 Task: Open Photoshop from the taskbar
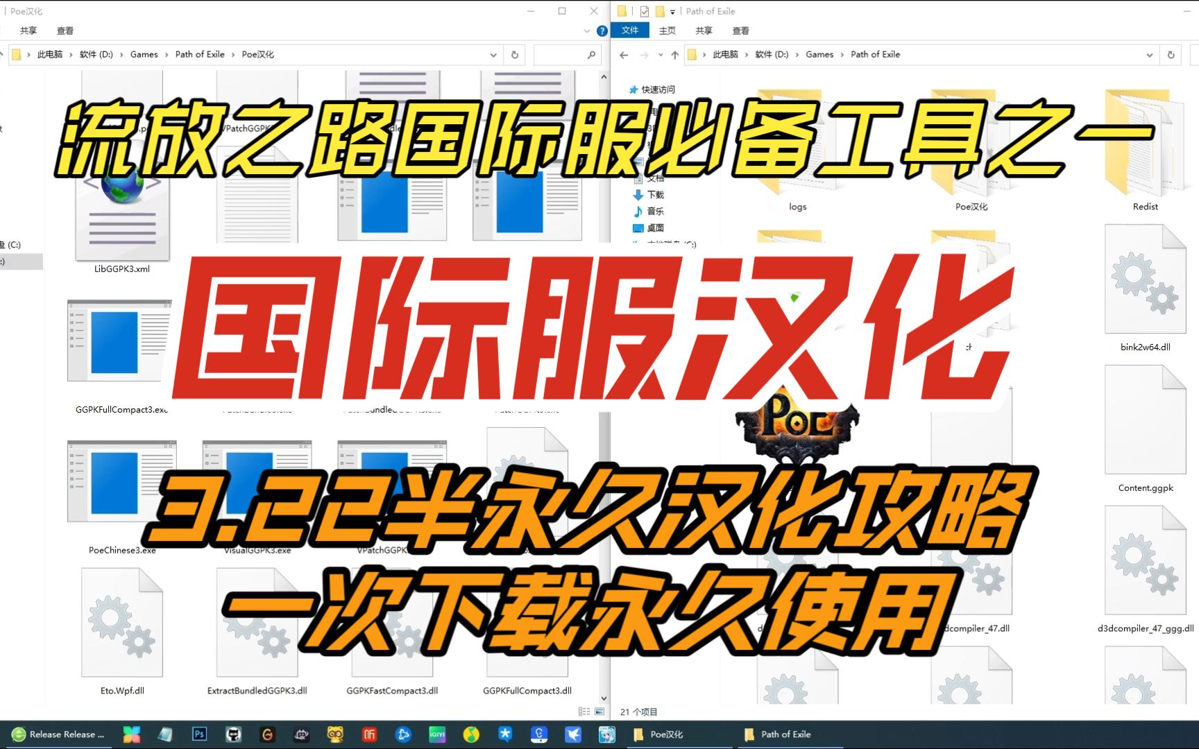click(x=198, y=734)
